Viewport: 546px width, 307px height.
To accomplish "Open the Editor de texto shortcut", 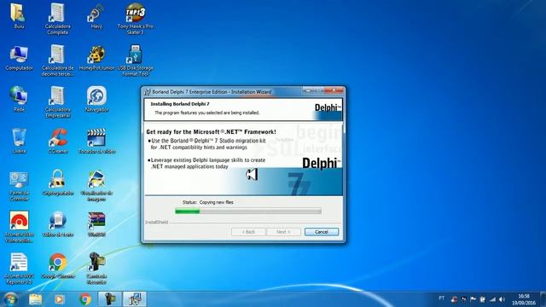I will click(x=58, y=225).
